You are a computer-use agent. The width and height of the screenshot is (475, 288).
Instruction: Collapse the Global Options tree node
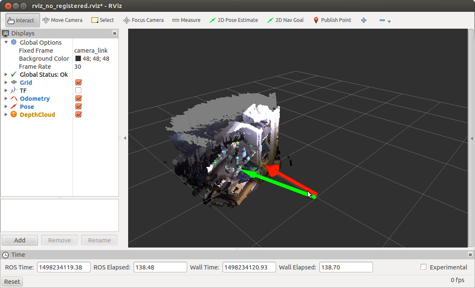click(x=6, y=43)
